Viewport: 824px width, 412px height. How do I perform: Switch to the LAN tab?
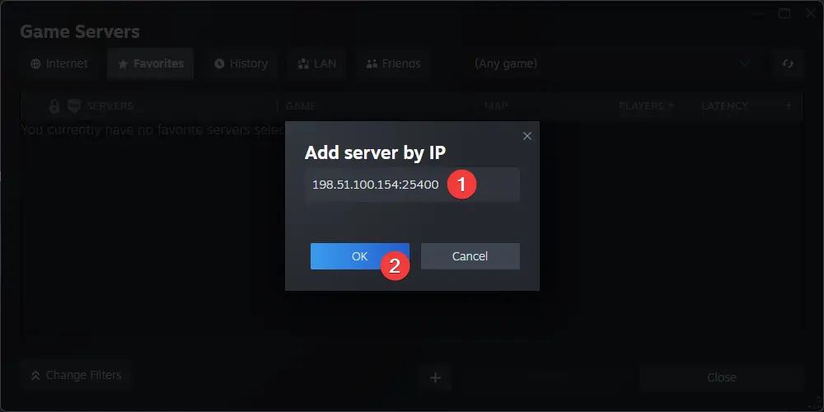pos(317,63)
